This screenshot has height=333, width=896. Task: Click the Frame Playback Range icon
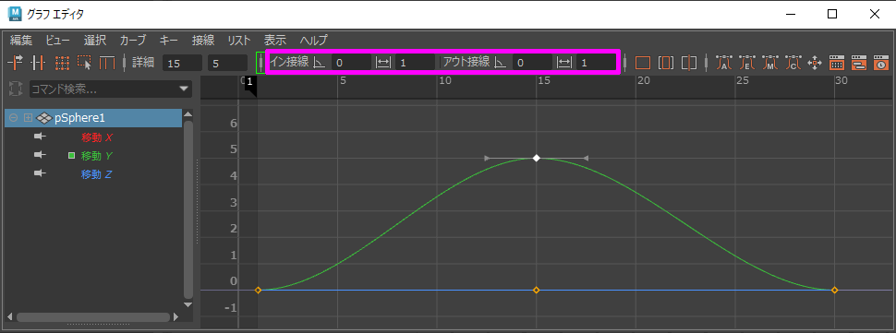pyautogui.click(x=666, y=62)
